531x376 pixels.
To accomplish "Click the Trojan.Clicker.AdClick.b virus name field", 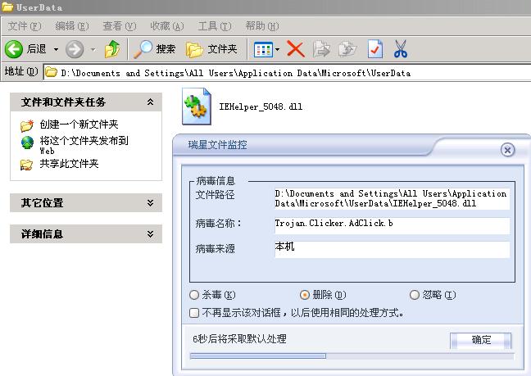I will [x=393, y=225].
